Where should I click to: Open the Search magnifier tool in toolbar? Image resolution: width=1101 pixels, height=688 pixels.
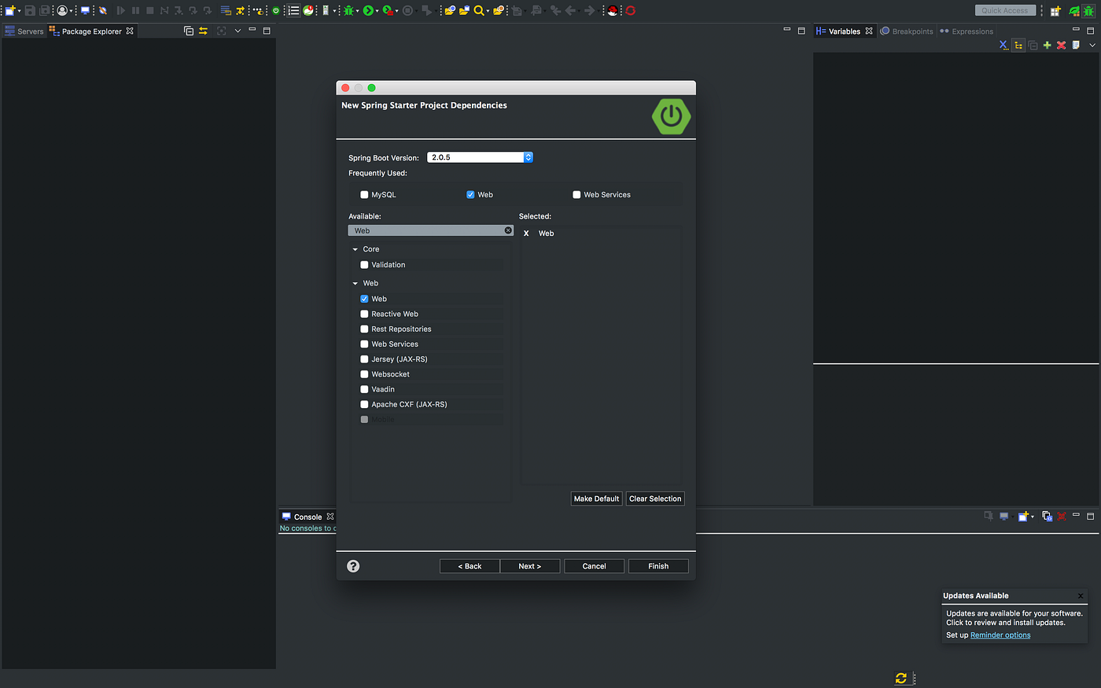[x=478, y=10]
